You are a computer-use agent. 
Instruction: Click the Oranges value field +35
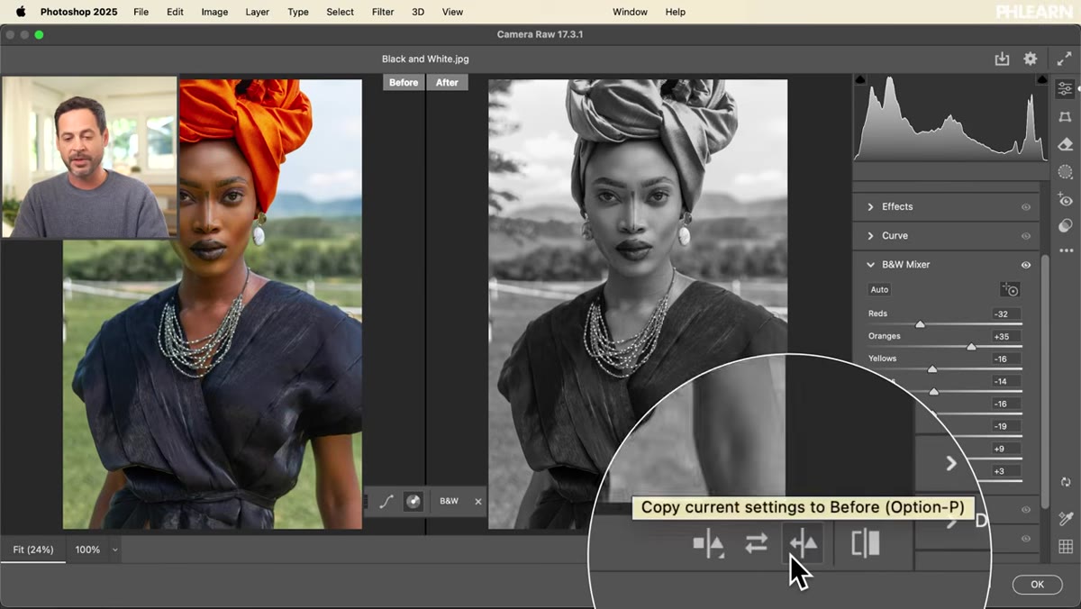coord(1005,337)
